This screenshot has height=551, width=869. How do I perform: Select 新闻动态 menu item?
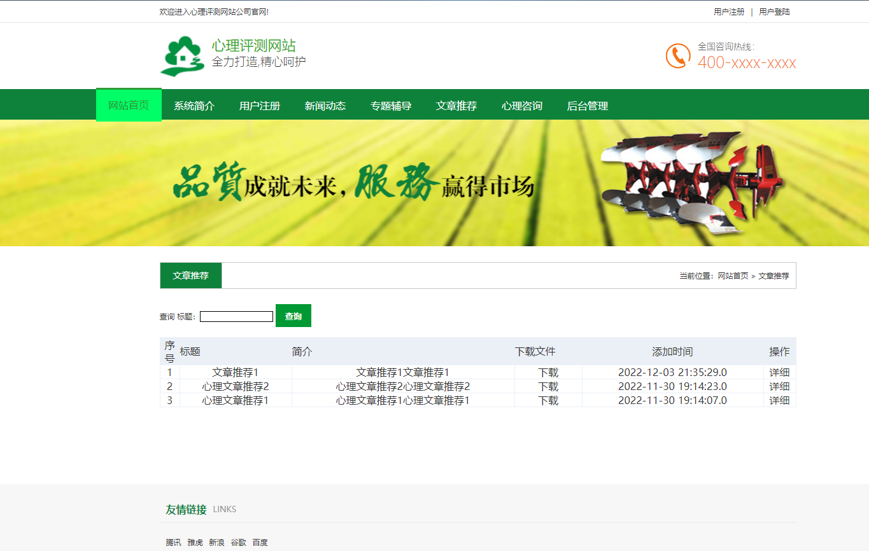point(325,106)
